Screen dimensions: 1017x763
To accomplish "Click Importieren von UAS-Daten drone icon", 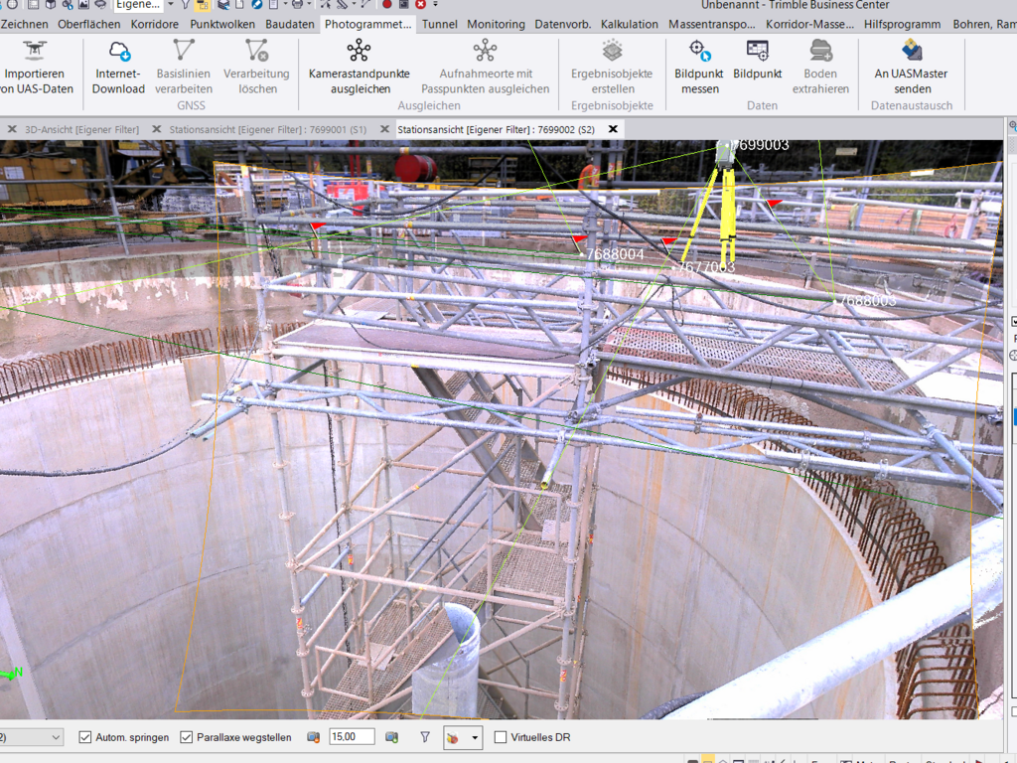I will point(35,50).
